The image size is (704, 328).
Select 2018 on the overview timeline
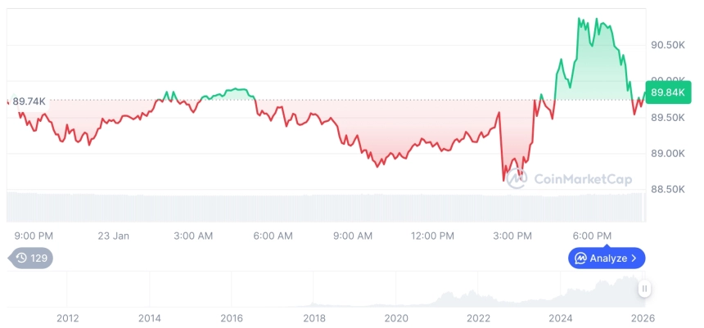click(x=314, y=317)
